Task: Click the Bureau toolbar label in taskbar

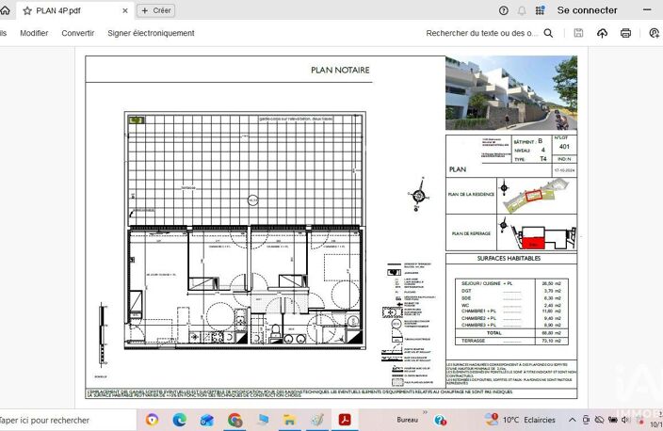Action: [x=407, y=420]
